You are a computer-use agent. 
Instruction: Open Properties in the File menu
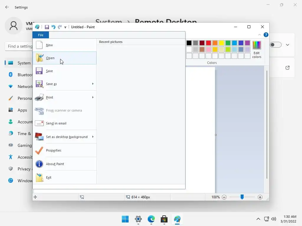point(65,150)
